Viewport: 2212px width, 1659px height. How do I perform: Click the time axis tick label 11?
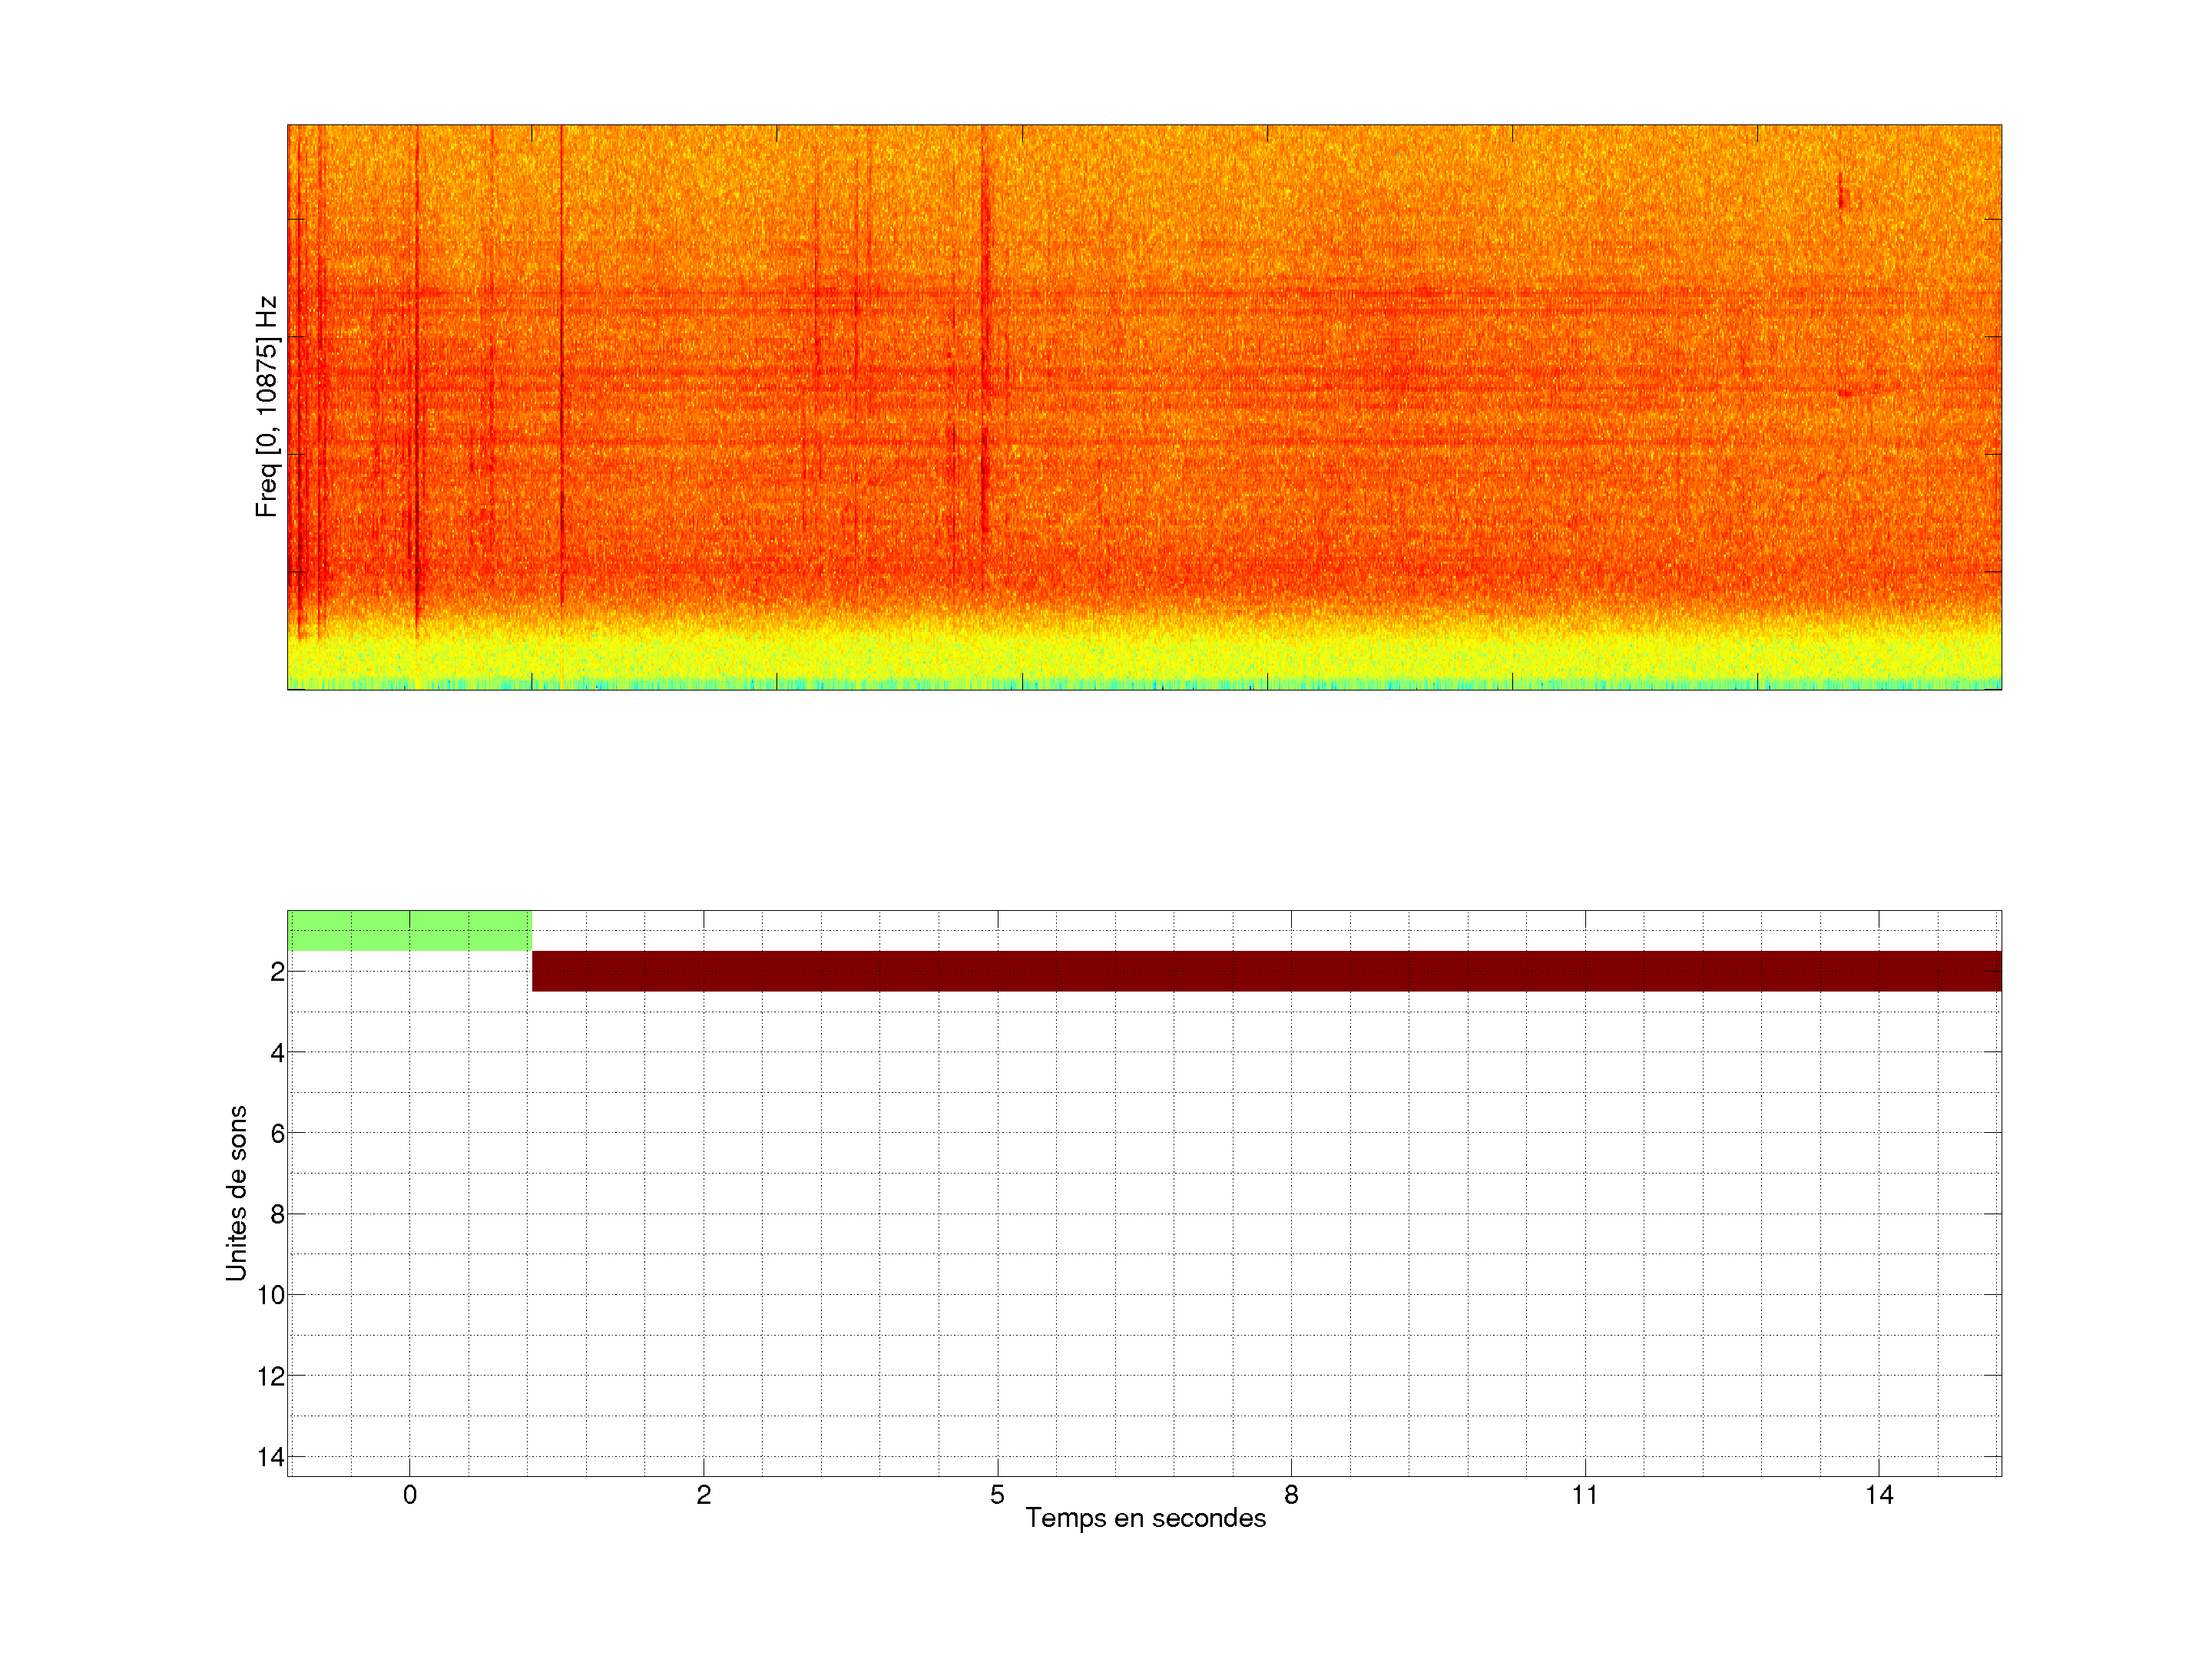pyautogui.click(x=1585, y=1495)
